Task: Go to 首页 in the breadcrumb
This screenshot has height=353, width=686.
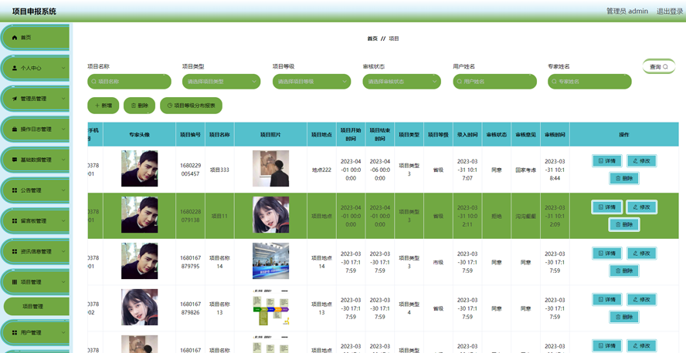Action: tap(372, 39)
